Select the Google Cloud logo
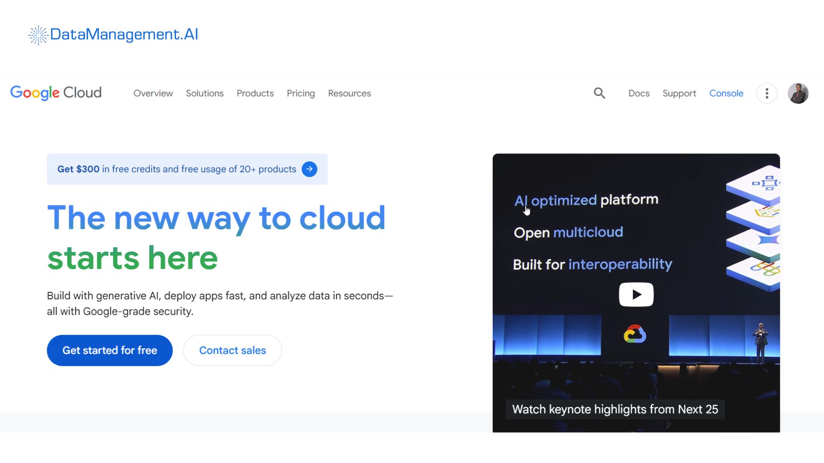This screenshot has width=824, height=463. [x=55, y=93]
